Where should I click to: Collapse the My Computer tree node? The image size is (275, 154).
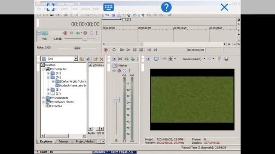pos(43,69)
